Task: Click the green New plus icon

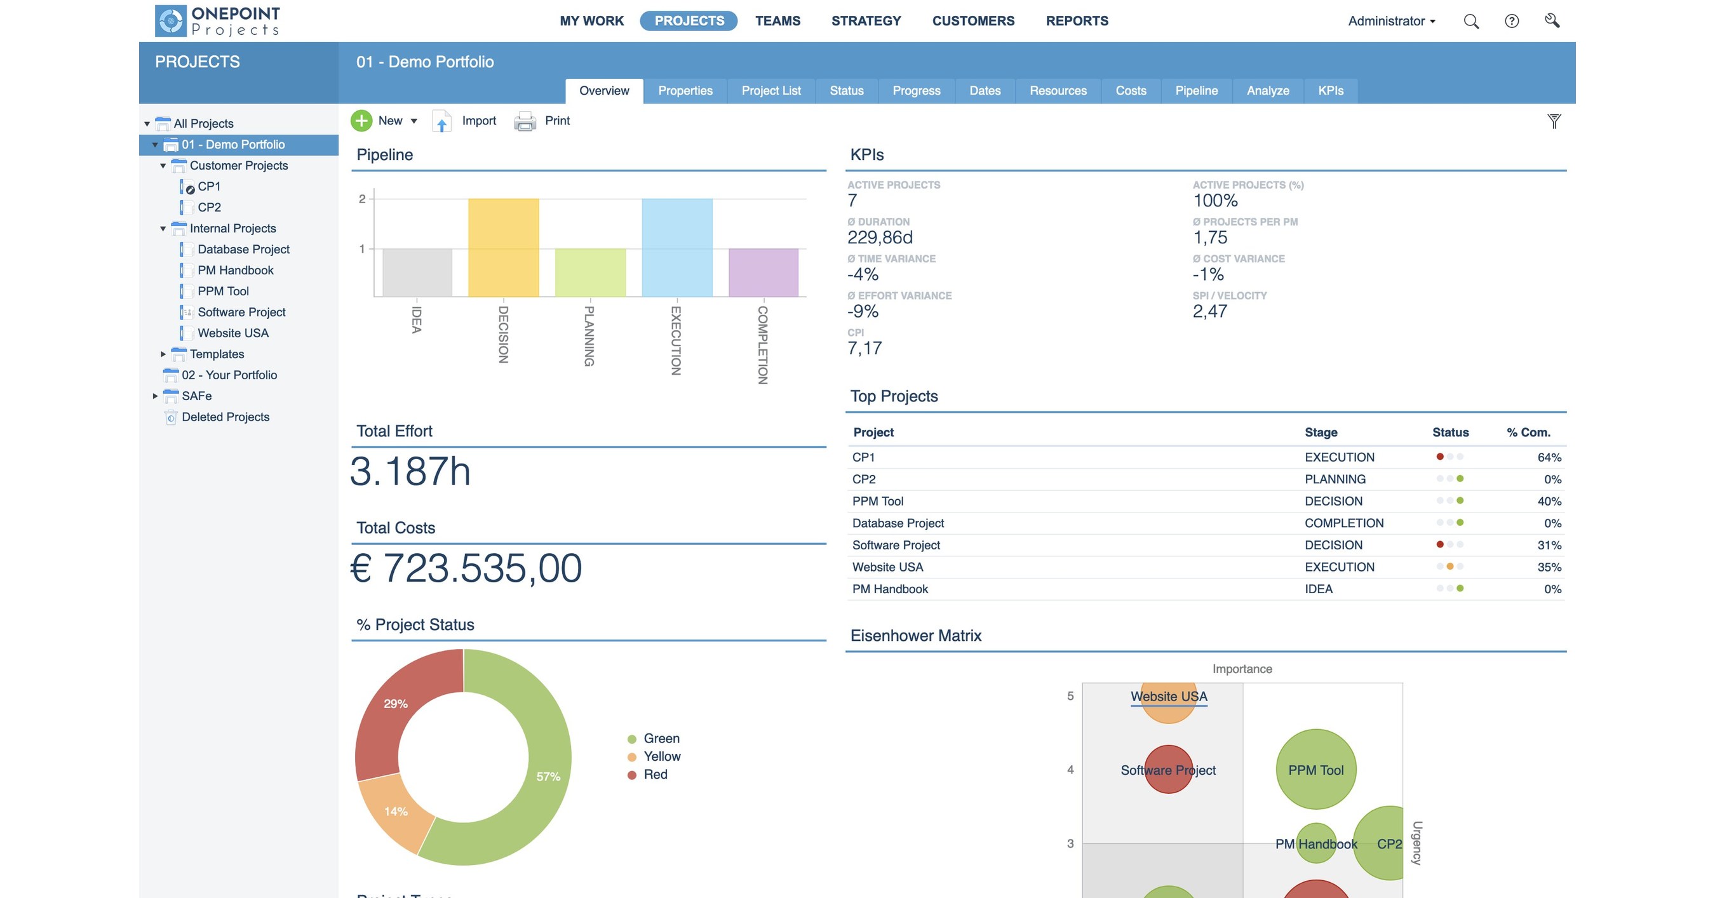Action: click(x=361, y=121)
